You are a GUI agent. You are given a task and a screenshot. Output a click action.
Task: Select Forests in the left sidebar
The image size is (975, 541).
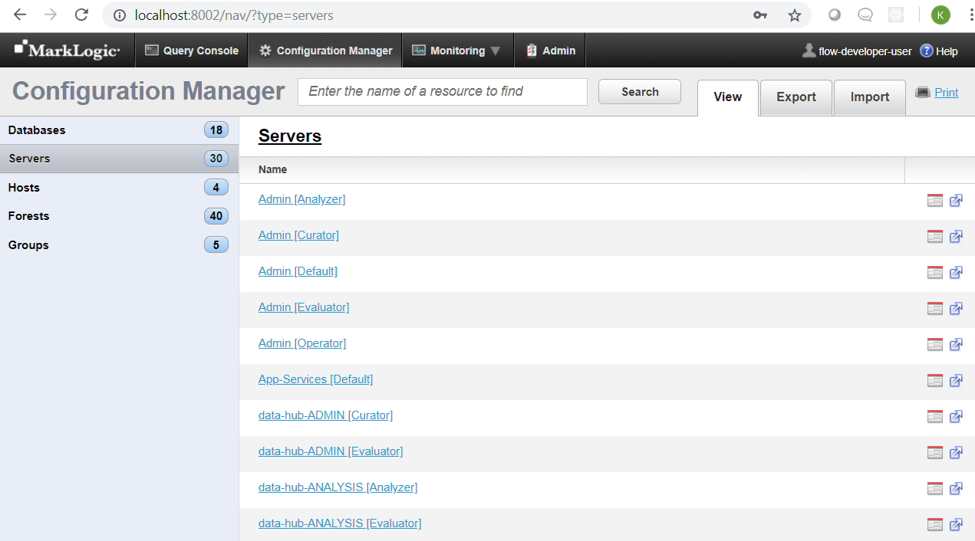(28, 216)
